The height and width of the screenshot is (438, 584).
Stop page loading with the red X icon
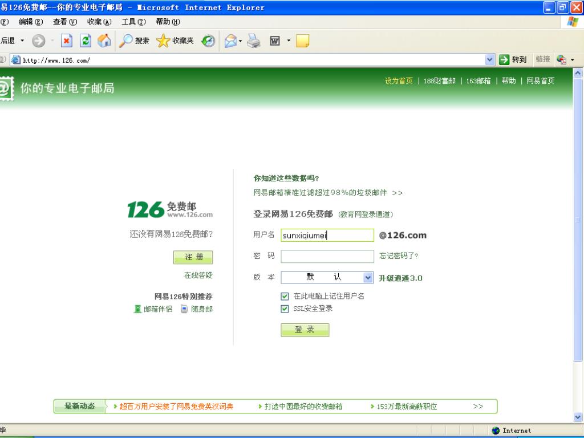coord(67,40)
